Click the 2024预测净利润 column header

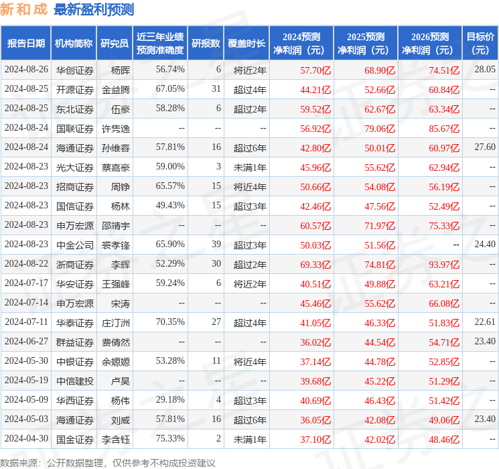click(301, 44)
